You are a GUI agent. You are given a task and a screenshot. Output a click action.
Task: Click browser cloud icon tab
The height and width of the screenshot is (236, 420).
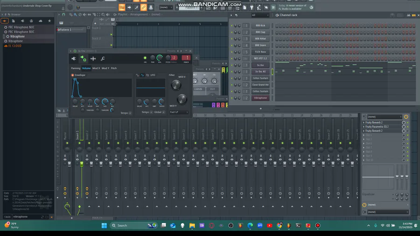(x=41, y=21)
